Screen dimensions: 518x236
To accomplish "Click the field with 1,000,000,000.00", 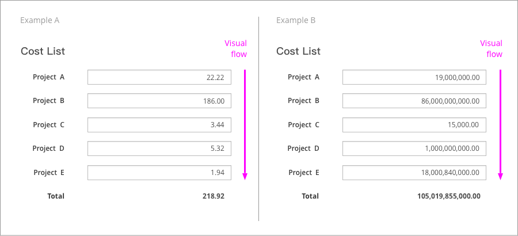I will point(414,149).
